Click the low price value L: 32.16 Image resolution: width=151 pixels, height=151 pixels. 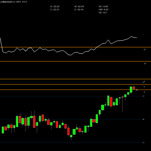click(x=79, y=10)
